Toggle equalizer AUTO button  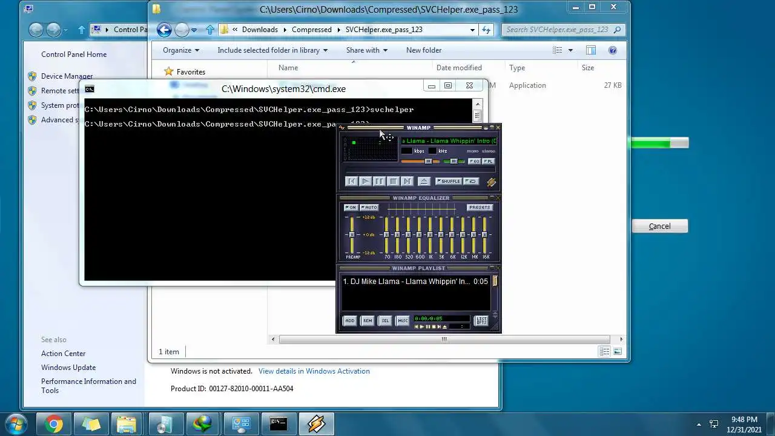[x=369, y=208]
